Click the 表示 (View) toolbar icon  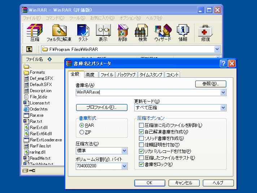click(x=103, y=30)
